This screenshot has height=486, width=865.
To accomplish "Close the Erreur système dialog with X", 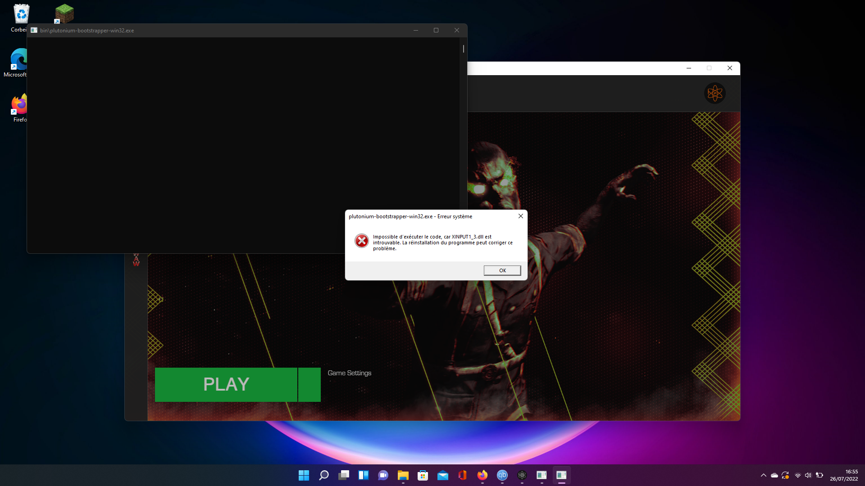I will pyautogui.click(x=521, y=216).
